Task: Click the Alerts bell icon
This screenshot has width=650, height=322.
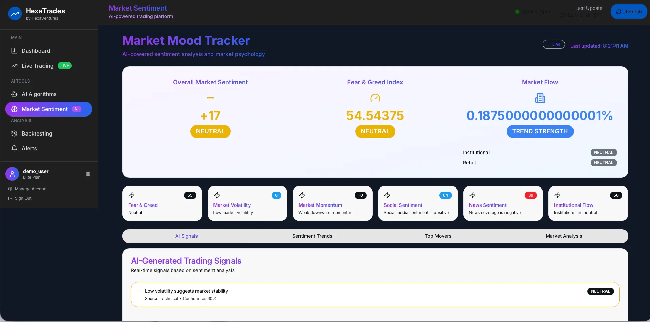Action: coord(14,148)
